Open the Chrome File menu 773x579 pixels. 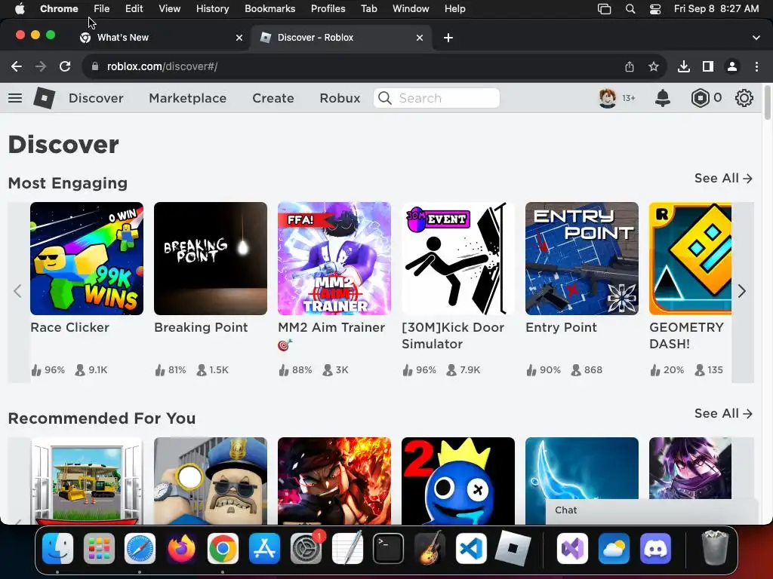(x=102, y=9)
